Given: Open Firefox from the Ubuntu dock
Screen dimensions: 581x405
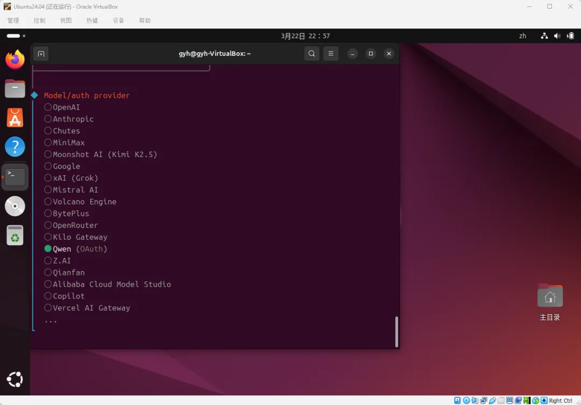Looking at the screenshot, I should 15,59.
